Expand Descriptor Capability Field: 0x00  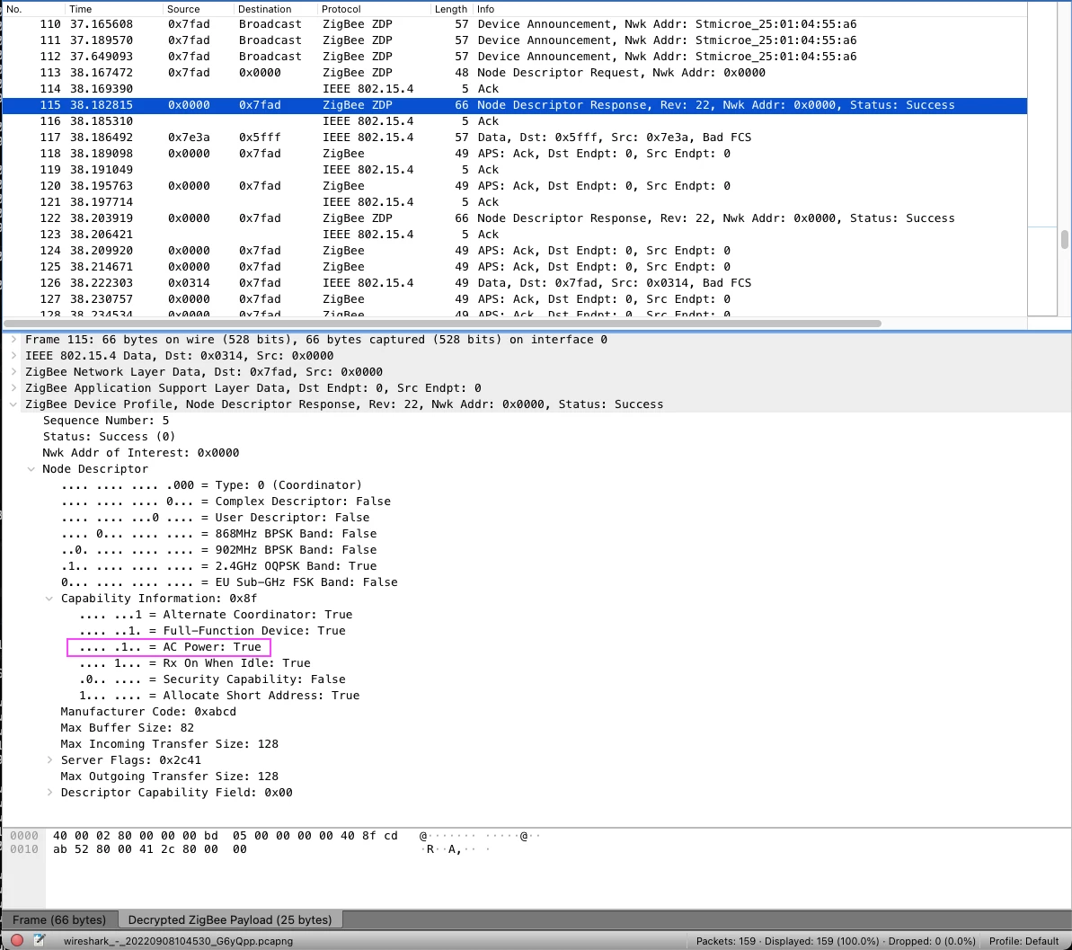point(49,793)
